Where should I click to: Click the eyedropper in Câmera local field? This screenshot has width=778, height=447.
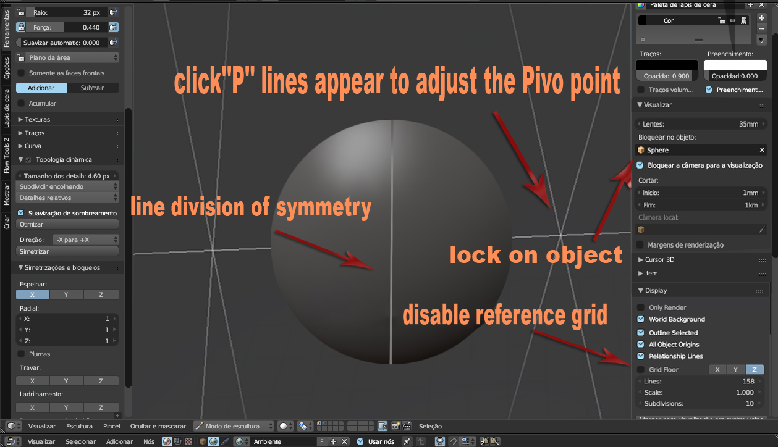pyautogui.click(x=762, y=230)
